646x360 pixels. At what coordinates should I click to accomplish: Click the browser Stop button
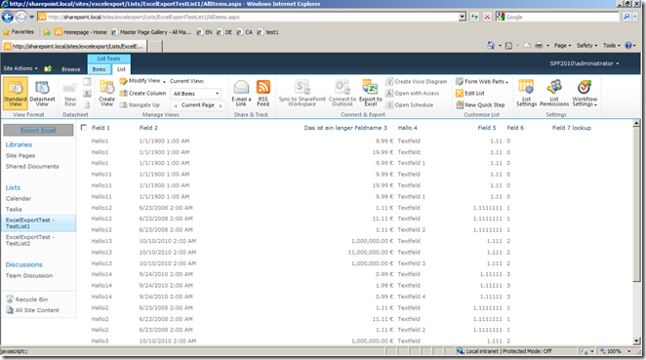(487, 17)
